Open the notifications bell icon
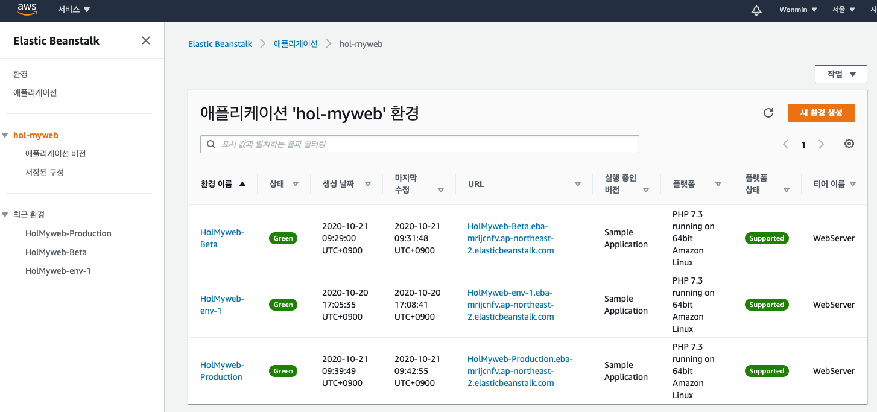The width and height of the screenshot is (877, 412). 756,10
